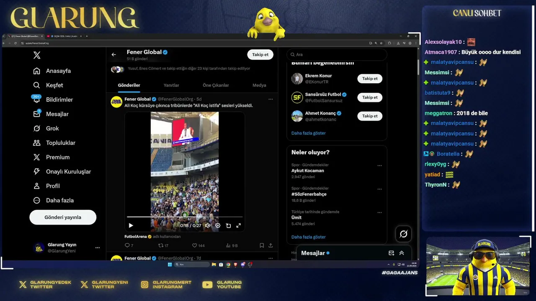536x301 pixels.
Task: Share the Ali Koç post
Action: [x=271, y=245]
